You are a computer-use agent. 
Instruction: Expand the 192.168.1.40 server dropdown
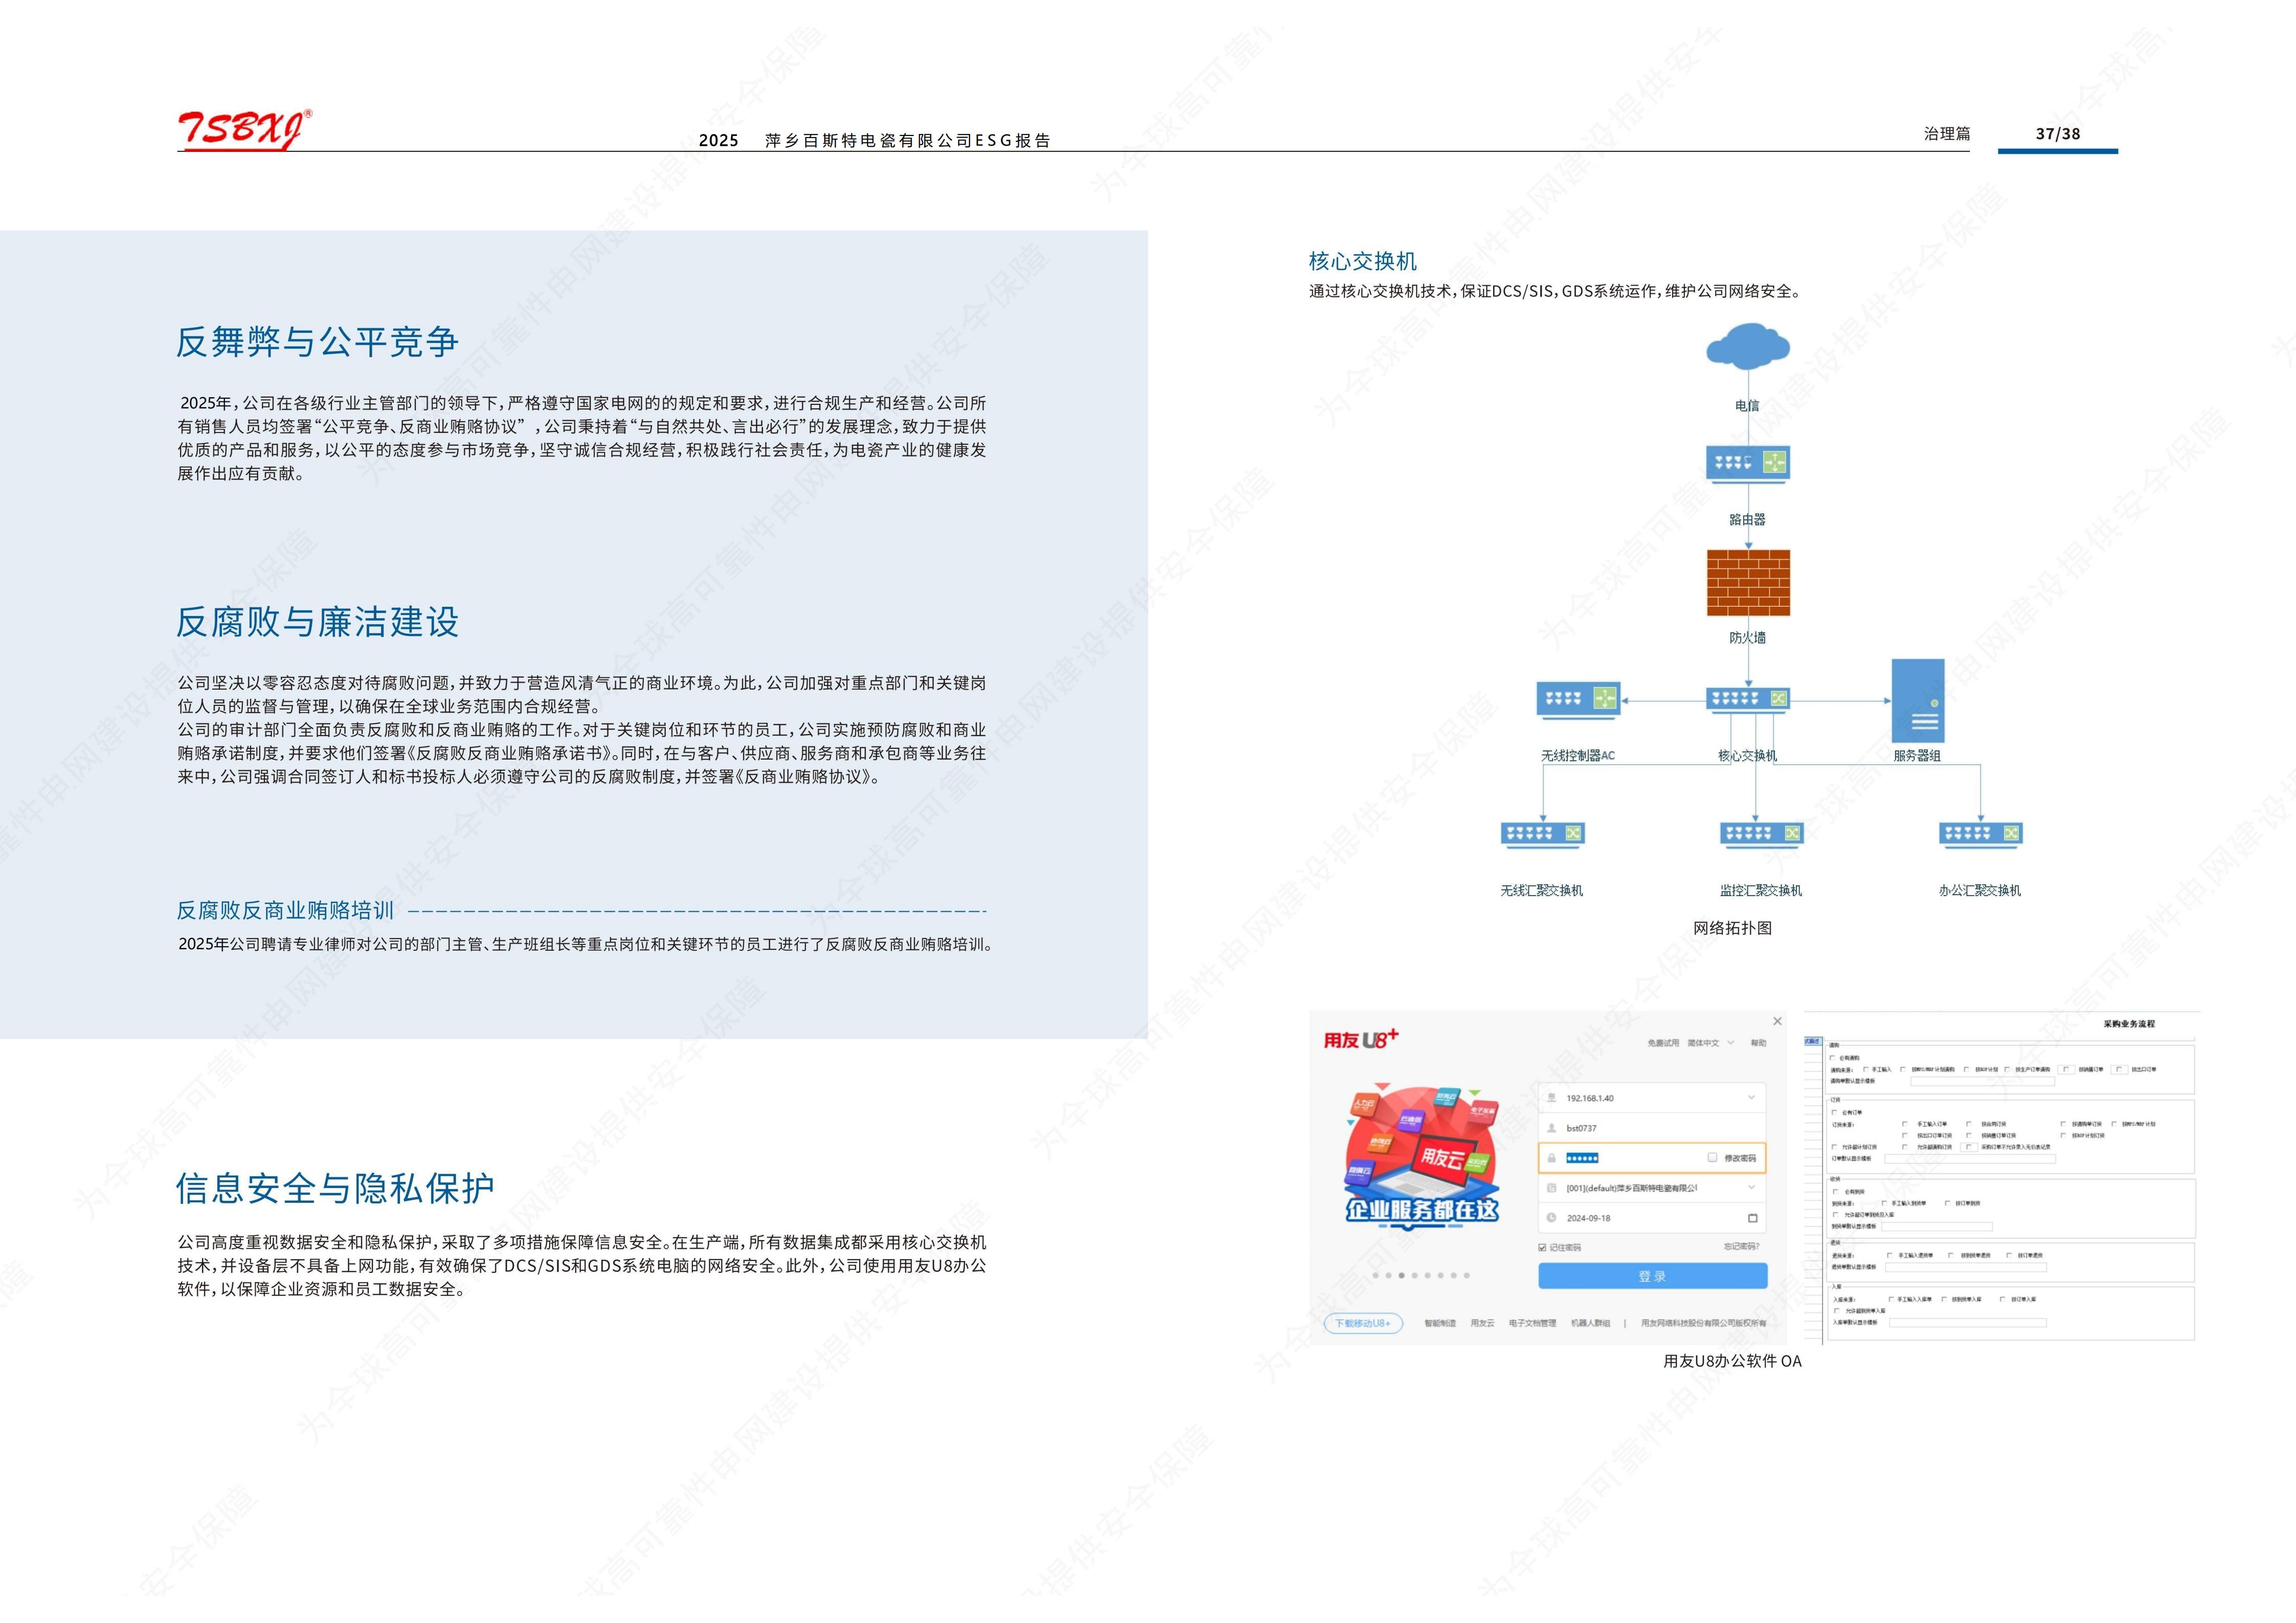[x=1751, y=1098]
